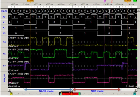The height and width of the screenshot is (97, 140).
Task: Click the Y7 lower bound -538.3 mV
Action: click(13, 70)
